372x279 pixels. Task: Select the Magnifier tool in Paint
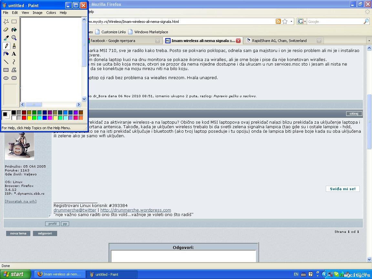14,38
